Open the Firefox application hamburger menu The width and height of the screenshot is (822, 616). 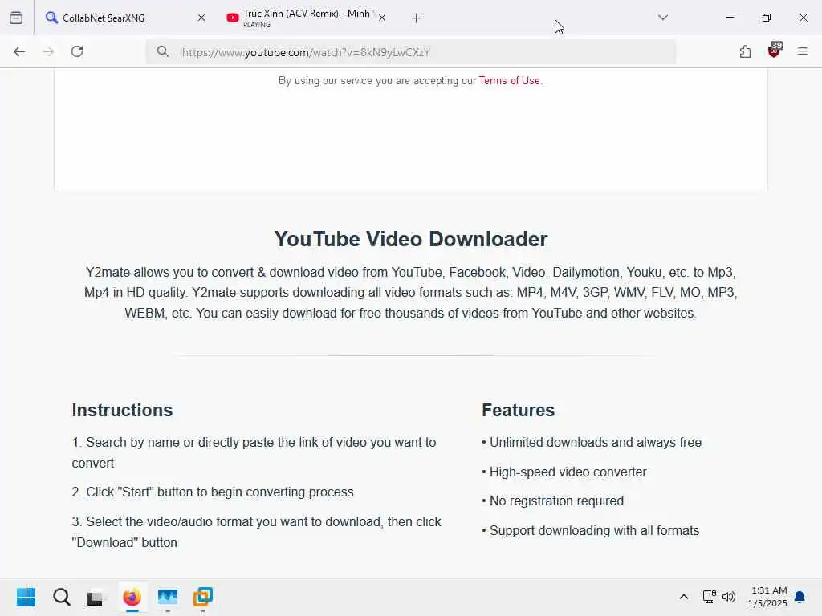point(803,51)
